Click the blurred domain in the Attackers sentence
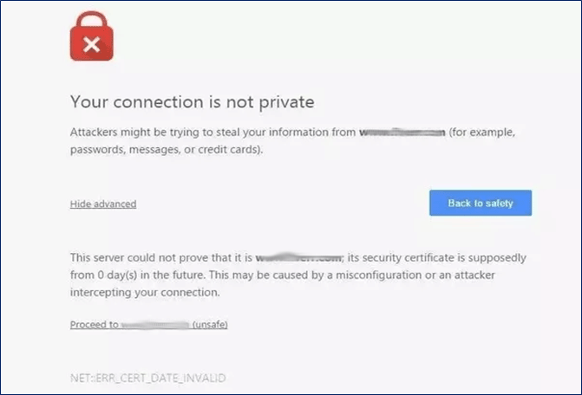Screen dimensions: 582x395 402,133
